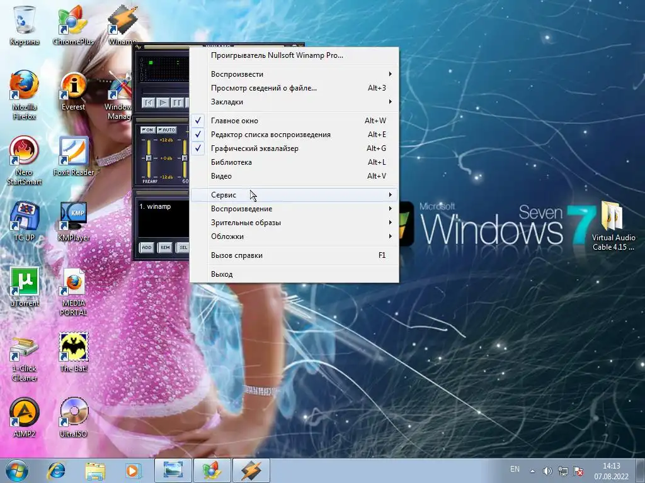Screen dimensions: 645x483
Task: Open the Windows Manager desktop shortcut
Action: 119,96
